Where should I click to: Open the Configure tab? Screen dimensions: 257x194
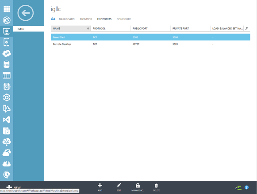tap(124, 19)
